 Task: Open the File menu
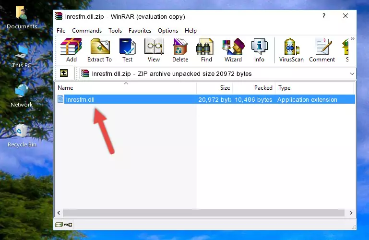click(x=61, y=31)
